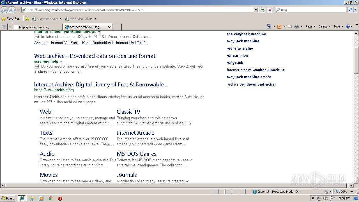This screenshot has height=202, width=359.
Task: Open Windows Explorer folder in taskbar
Action: (x=32, y=198)
